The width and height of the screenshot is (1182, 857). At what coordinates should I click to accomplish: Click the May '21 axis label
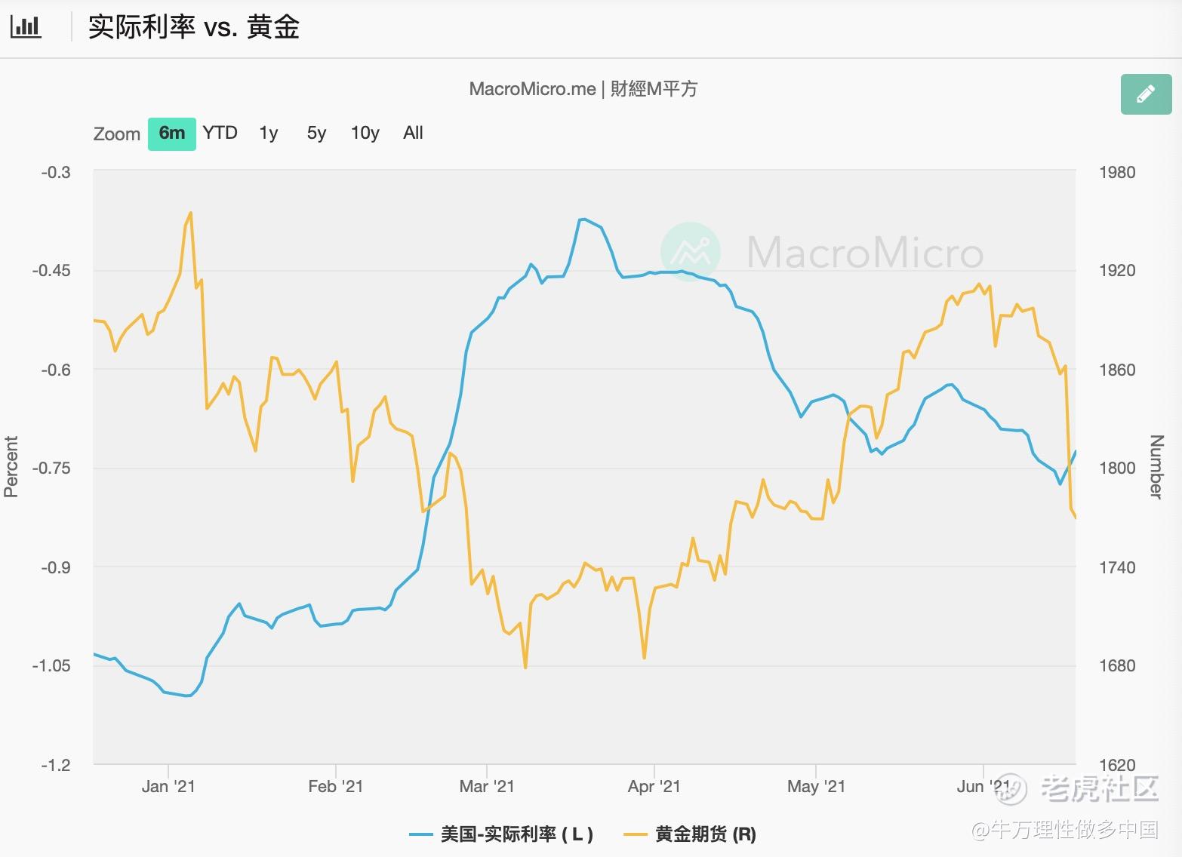point(816,787)
